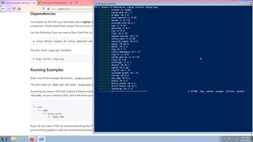This screenshot has height=142, width=253.
Task: Go forward in Firefox browser
Action: tap(9, 9)
